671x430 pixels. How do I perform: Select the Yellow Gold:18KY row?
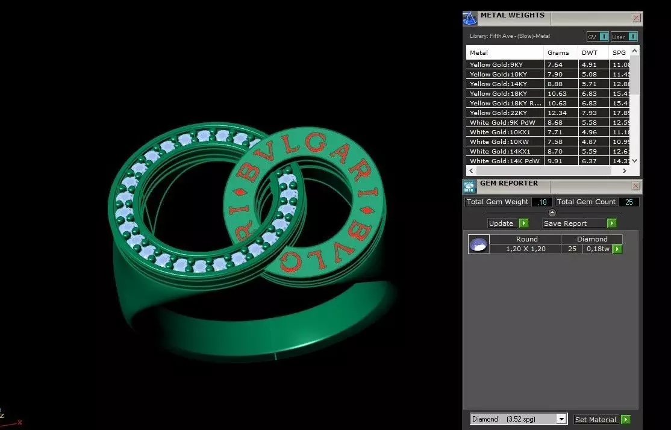pyautogui.click(x=549, y=93)
